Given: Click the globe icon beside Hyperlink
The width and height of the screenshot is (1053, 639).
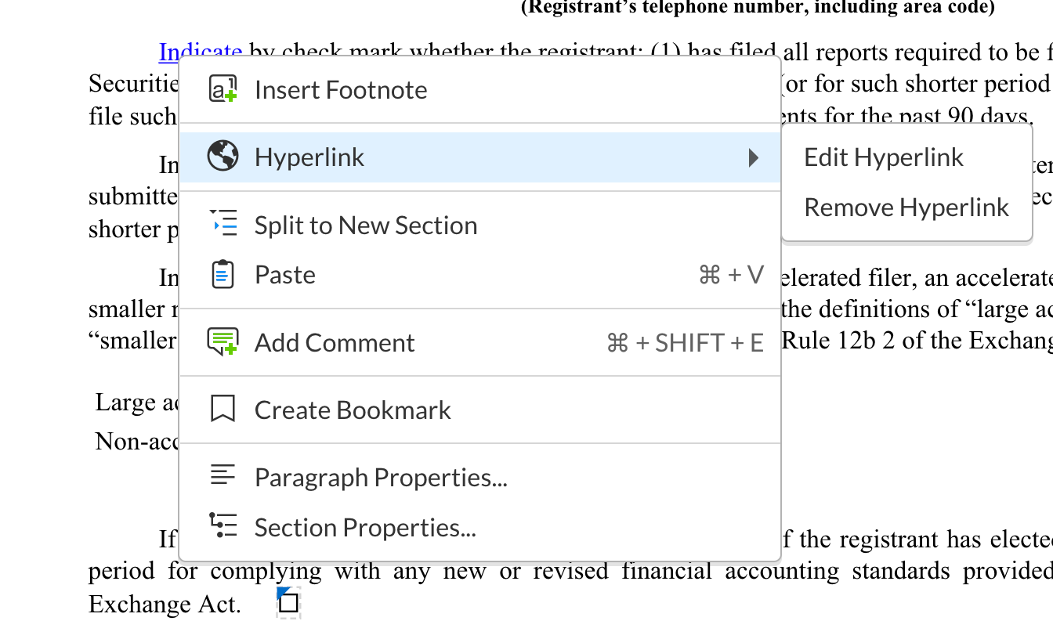Looking at the screenshot, I should pyautogui.click(x=223, y=157).
